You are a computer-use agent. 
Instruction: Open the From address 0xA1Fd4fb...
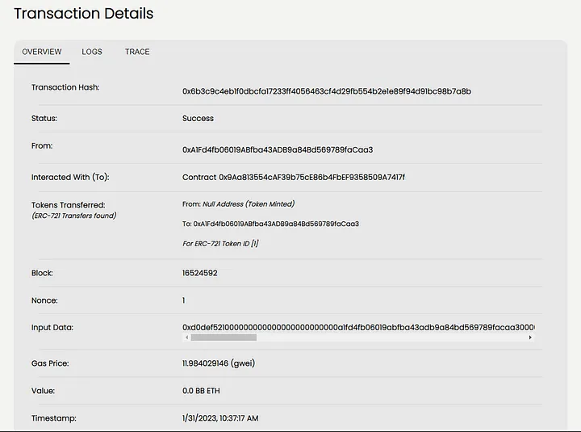[x=277, y=149]
